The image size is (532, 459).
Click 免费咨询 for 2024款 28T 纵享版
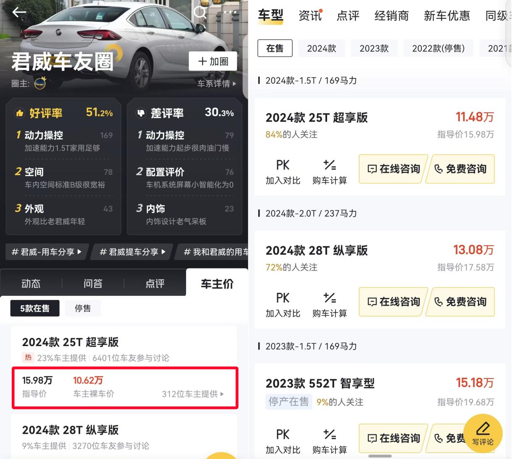coord(461,302)
